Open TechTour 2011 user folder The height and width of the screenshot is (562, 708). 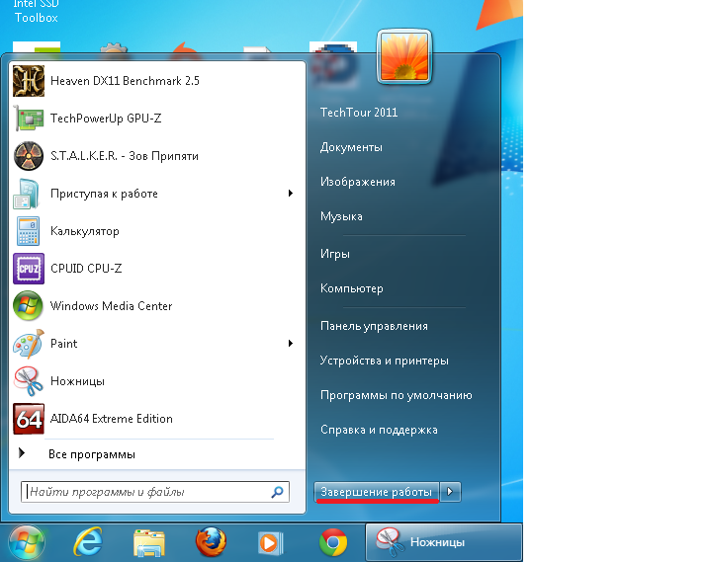coord(359,113)
